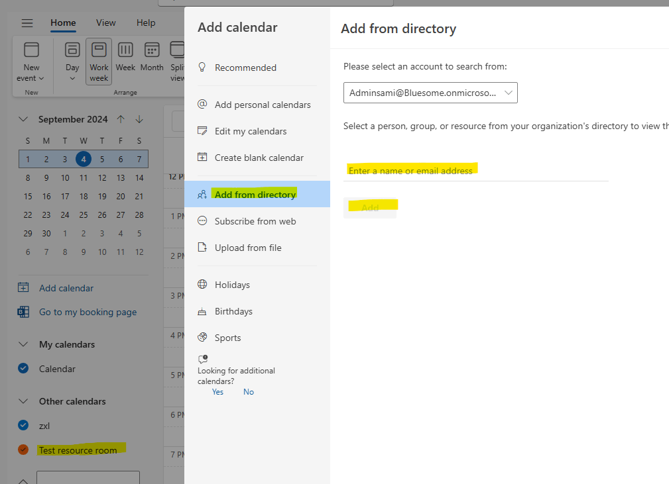
Task: Select the Sports calendars icon
Action: click(x=202, y=337)
